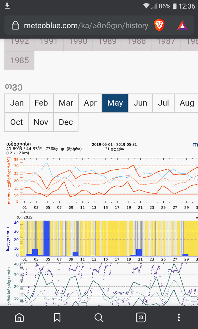Tap the download status bar icon

point(7,6)
